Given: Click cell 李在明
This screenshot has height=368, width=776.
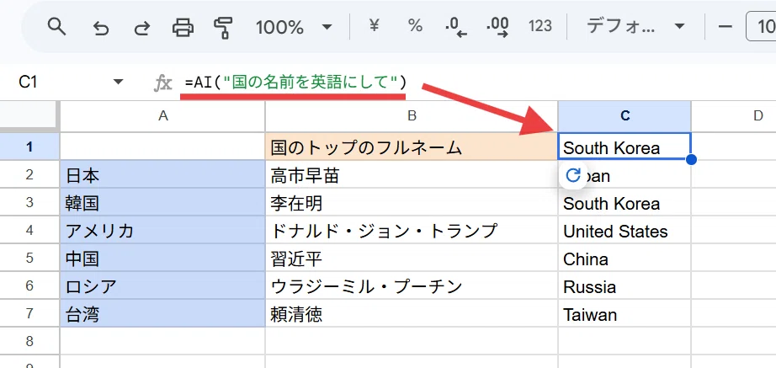Looking at the screenshot, I should point(412,202).
